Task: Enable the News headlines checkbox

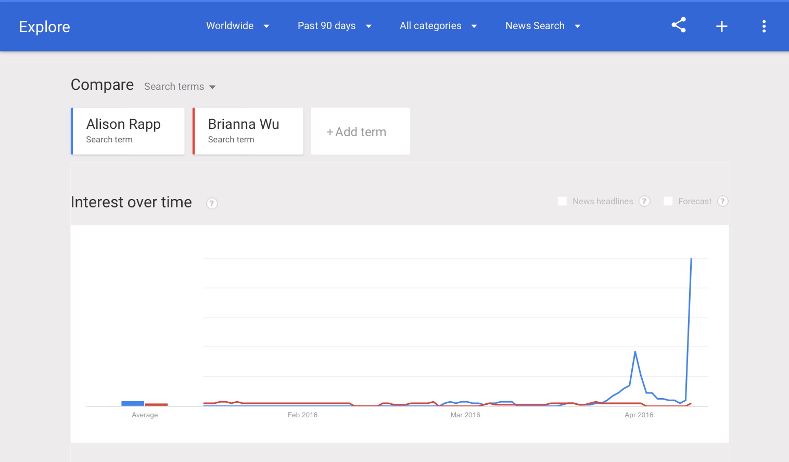Action: coord(562,201)
